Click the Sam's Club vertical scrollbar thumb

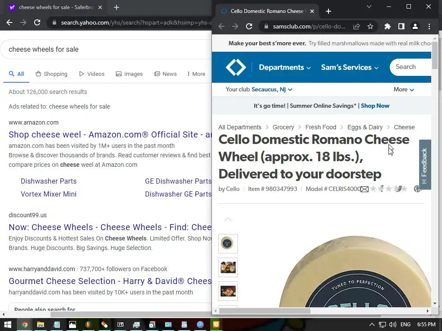(435, 55)
